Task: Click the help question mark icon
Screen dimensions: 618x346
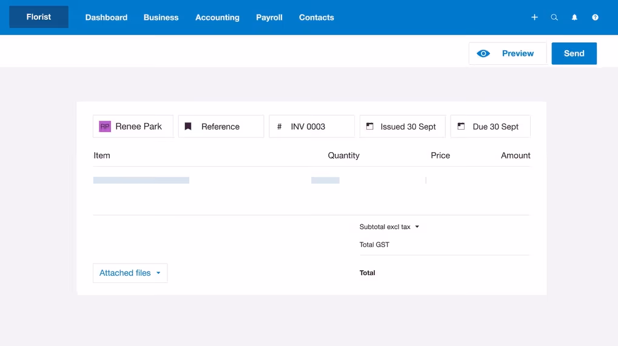Action: click(595, 18)
